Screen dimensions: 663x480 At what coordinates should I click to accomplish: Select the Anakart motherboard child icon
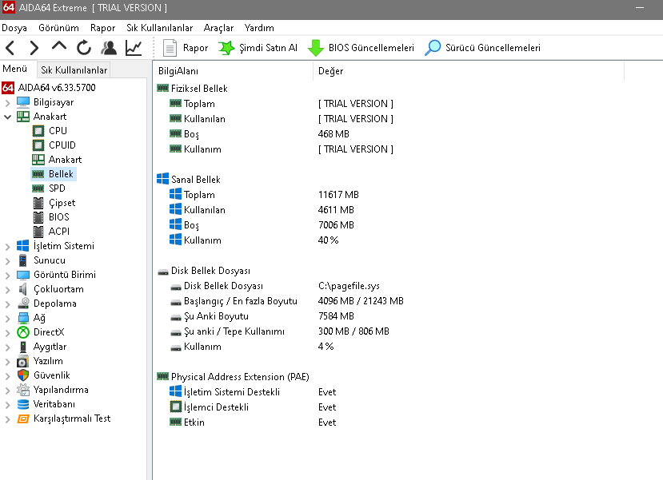pos(38,160)
